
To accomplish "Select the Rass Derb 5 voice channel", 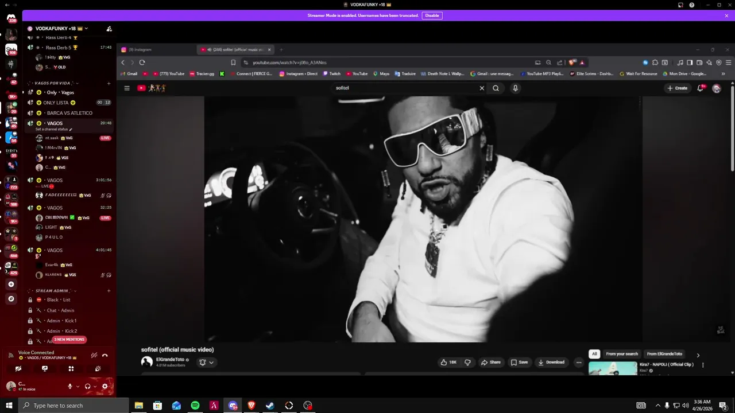I will (69, 48).
